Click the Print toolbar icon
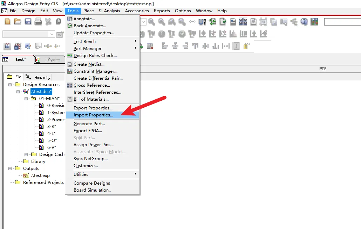 tap(38, 22)
